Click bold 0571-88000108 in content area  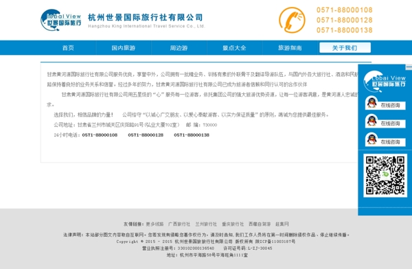click(100, 135)
